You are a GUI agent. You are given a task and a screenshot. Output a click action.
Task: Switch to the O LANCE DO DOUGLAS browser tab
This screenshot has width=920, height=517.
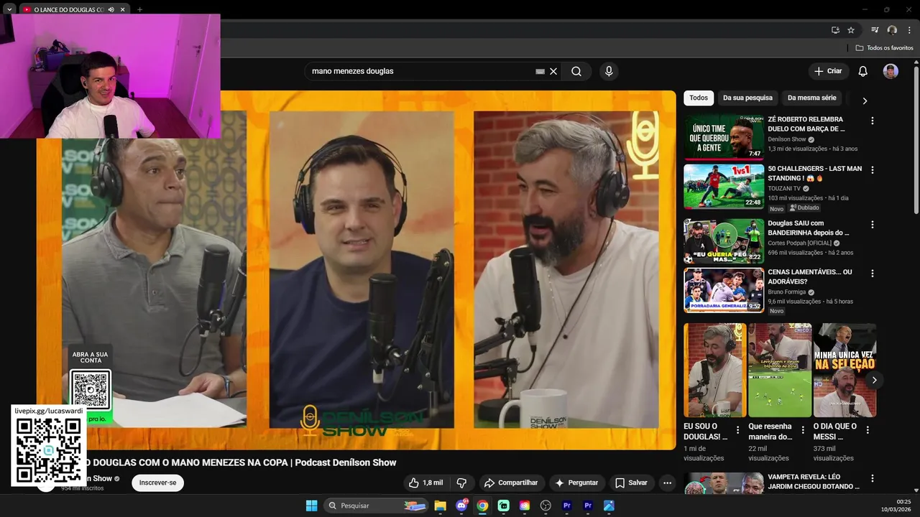coord(68,9)
